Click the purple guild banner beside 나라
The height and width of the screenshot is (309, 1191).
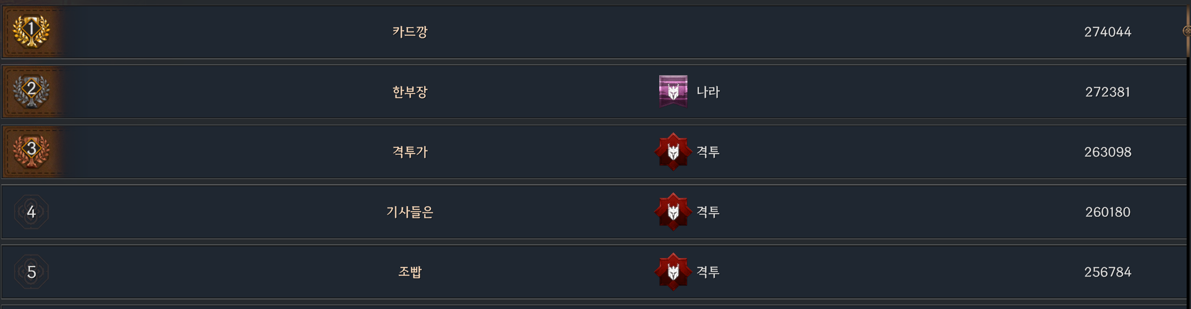point(673,91)
